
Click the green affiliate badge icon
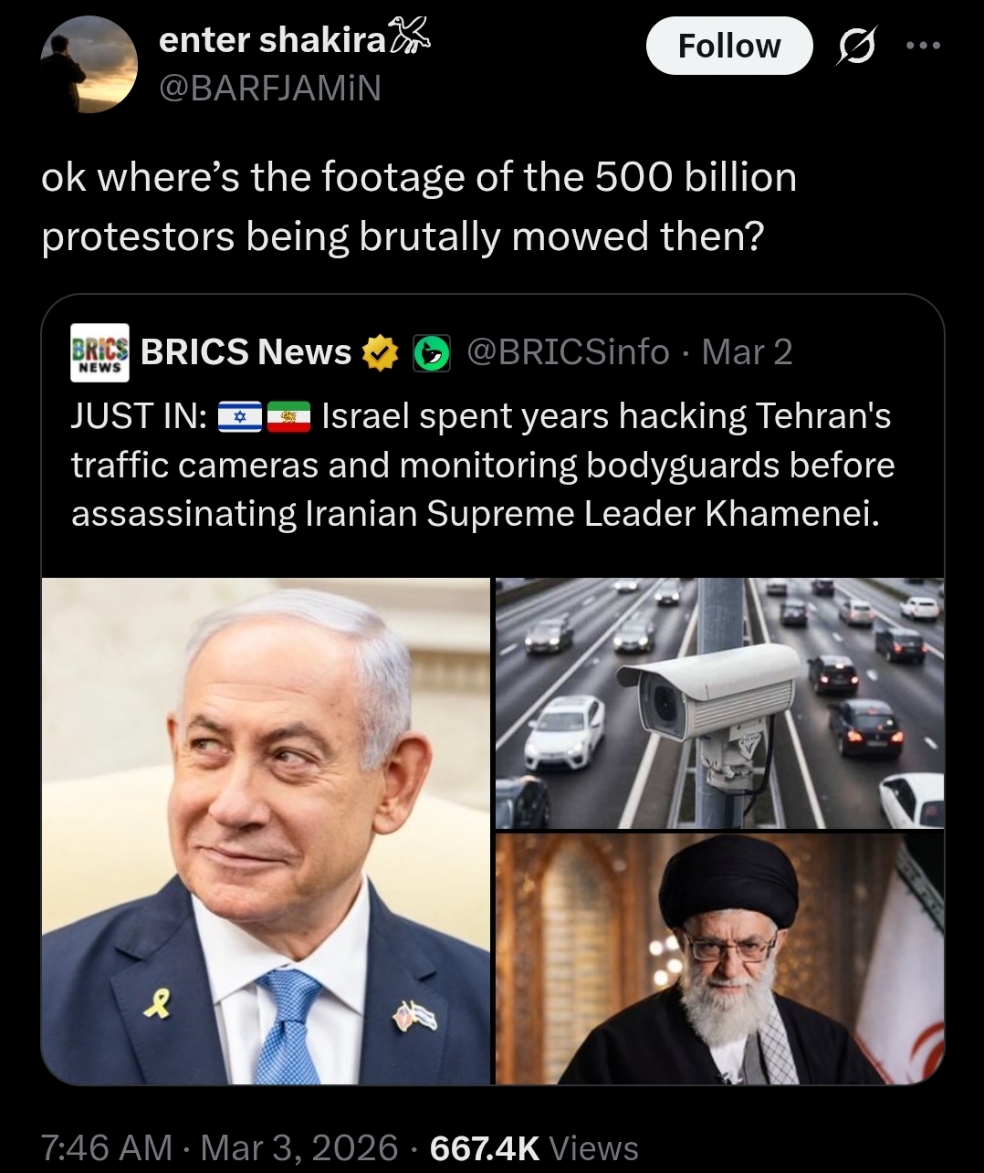(x=432, y=352)
